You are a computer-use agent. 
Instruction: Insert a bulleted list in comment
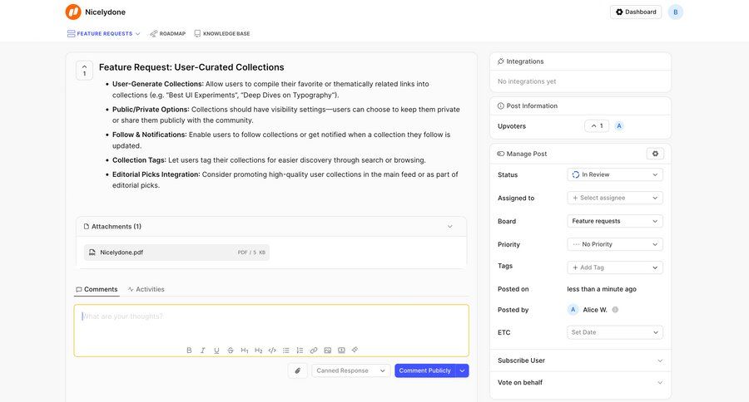(286, 351)
